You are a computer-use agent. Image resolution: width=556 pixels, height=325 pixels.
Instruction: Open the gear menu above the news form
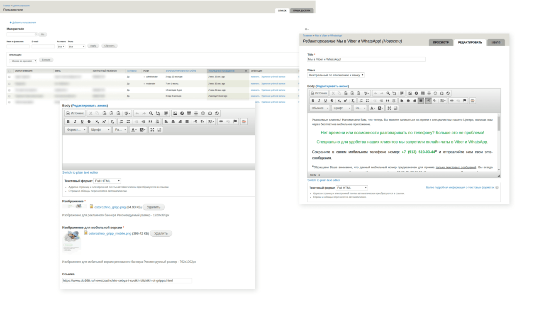(x=307, y=29)
